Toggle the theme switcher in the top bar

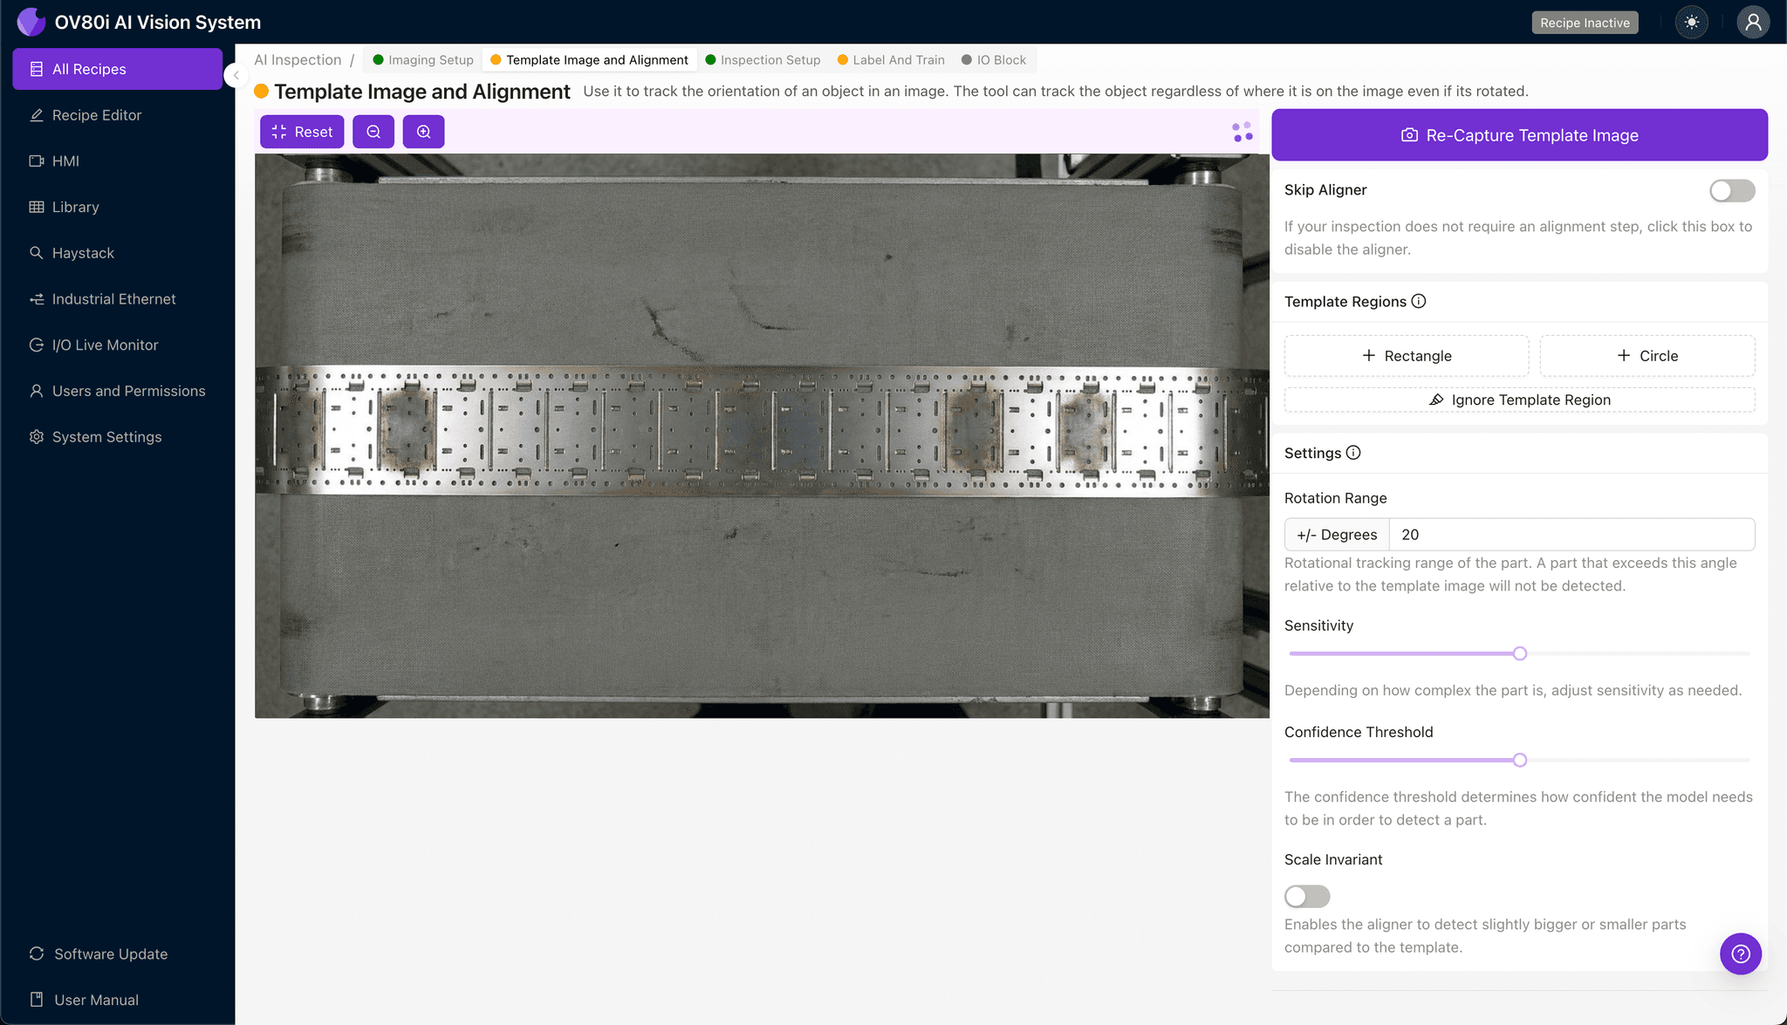click(1691, 22)
